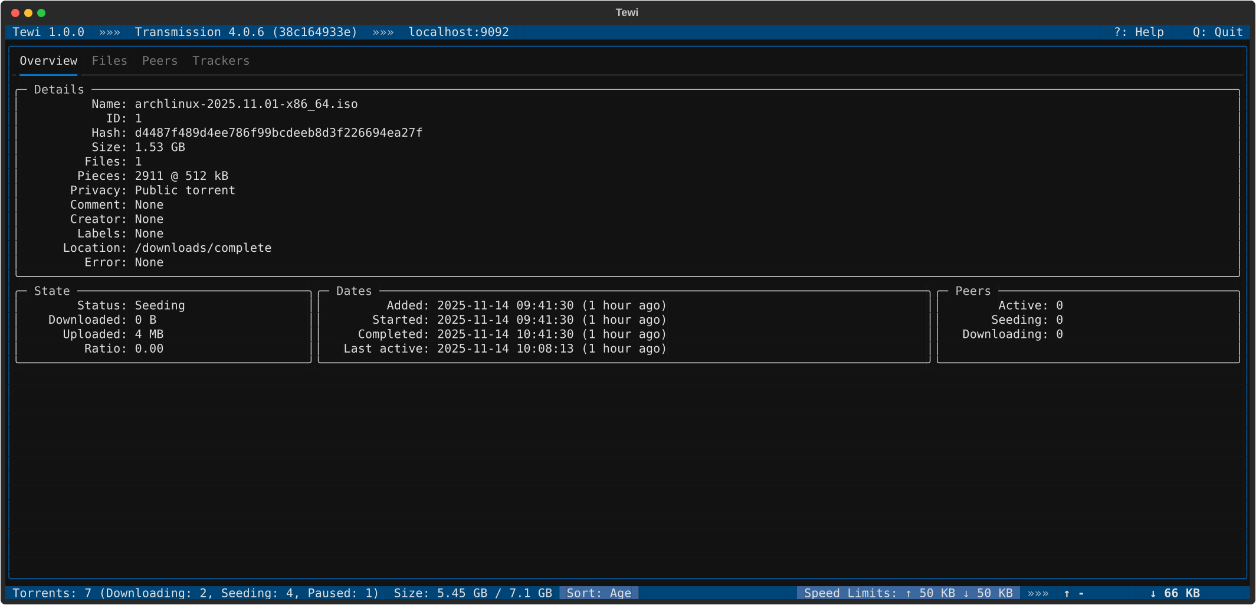Click the upload speed '↑ -' indicator
Screen dimensions: 1256x605
coord(1074,593)
